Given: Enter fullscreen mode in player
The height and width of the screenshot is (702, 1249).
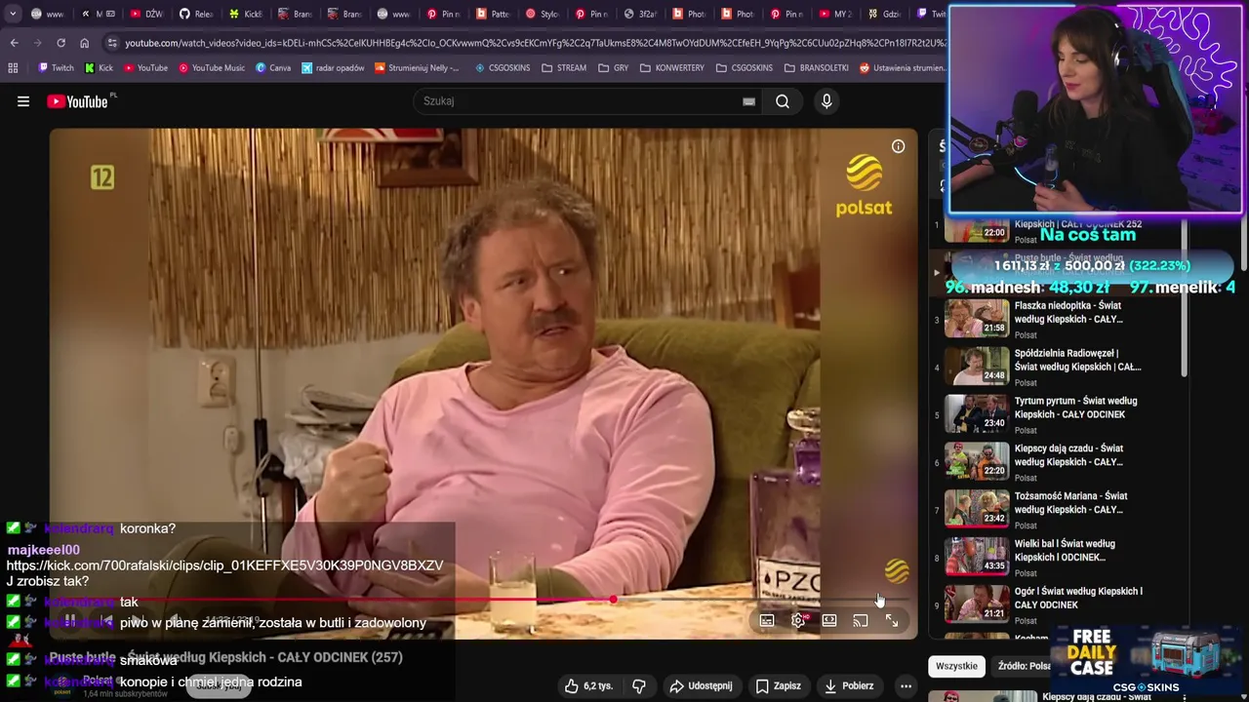Looking at the screenshot, I should point(892,620).
